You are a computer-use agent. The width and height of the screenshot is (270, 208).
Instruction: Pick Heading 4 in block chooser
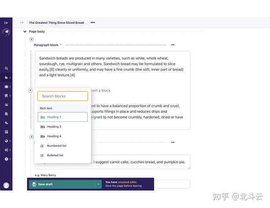[x=63, y=136]
